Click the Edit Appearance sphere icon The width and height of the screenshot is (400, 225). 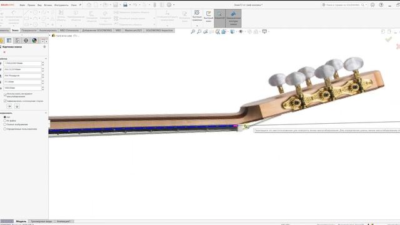click(249, 32)
